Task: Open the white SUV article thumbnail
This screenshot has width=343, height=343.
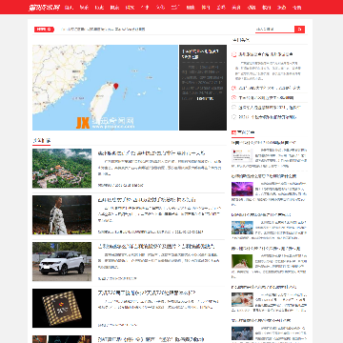Action: pyautogui.click(x=62, y=262)
